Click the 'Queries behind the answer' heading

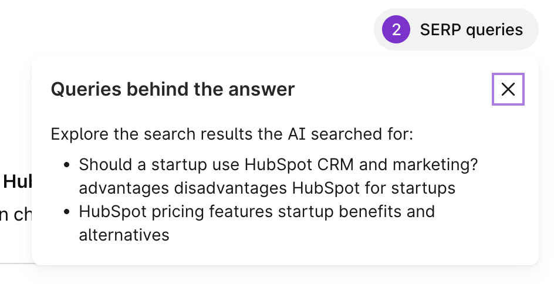[173, 89]
